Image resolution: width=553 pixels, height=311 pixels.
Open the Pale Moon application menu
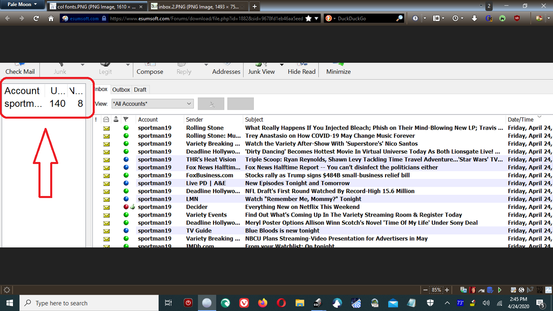pyautogui.click(x=23, y=4)
